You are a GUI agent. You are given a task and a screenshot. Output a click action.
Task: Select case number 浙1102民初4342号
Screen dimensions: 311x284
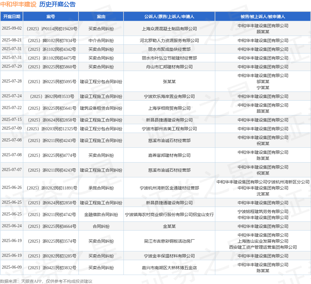point(52,49)
